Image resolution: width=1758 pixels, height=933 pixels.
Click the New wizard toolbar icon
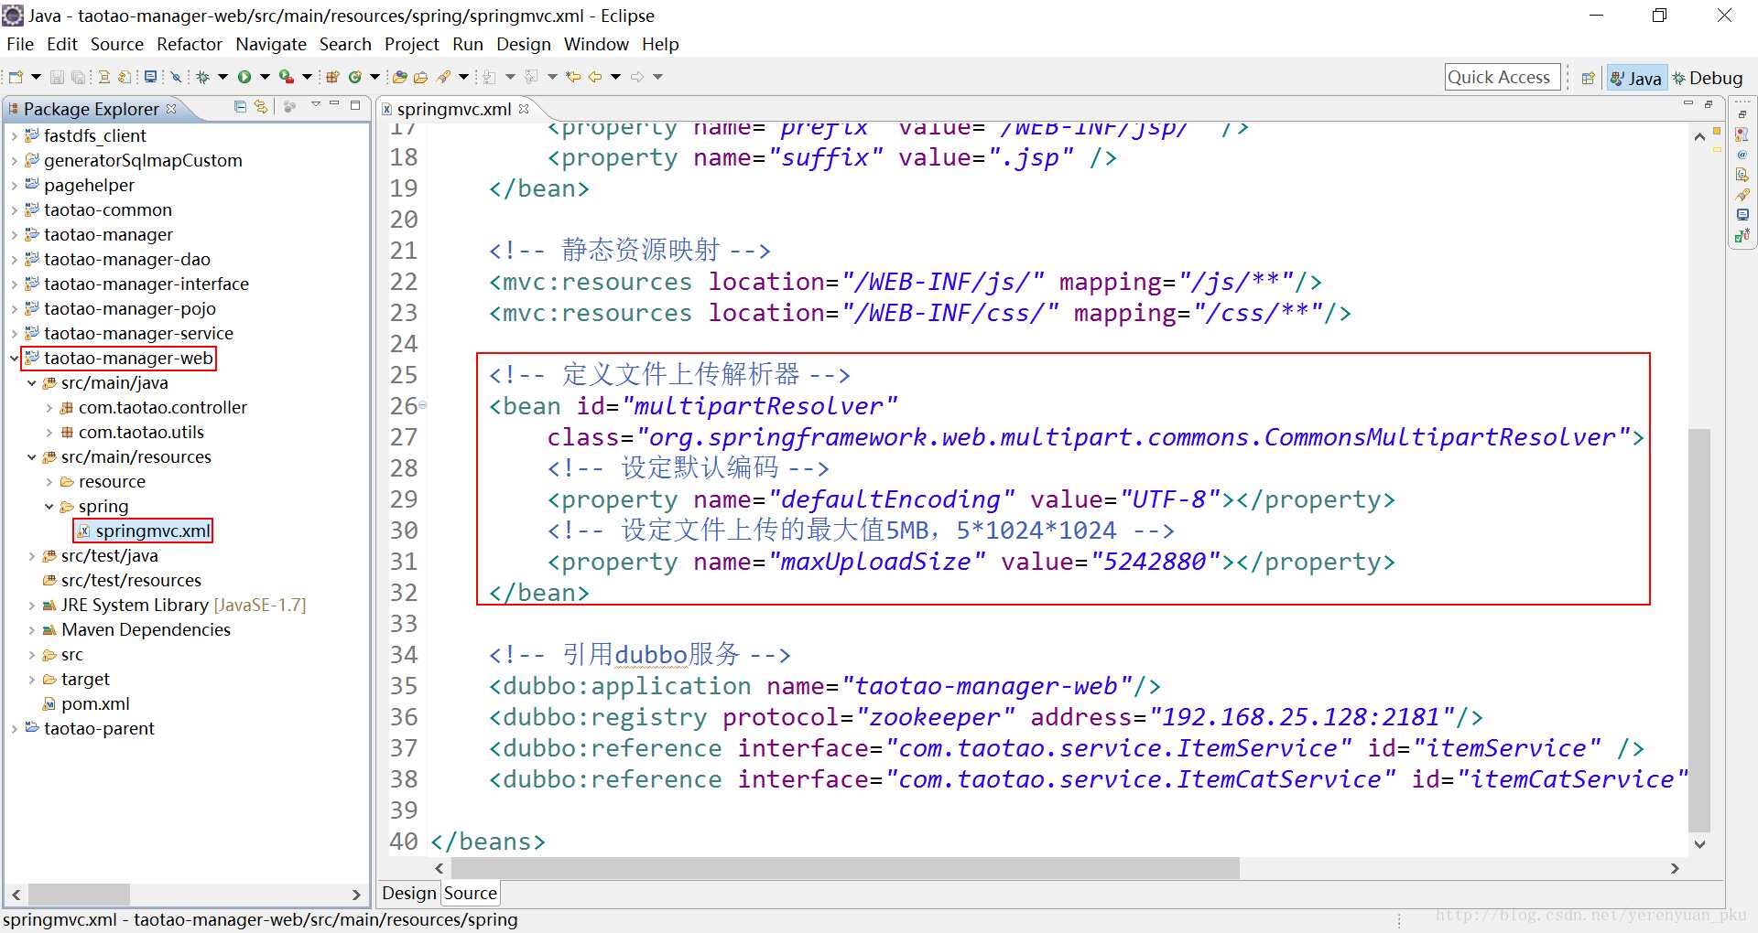click(x=16, y=77)
